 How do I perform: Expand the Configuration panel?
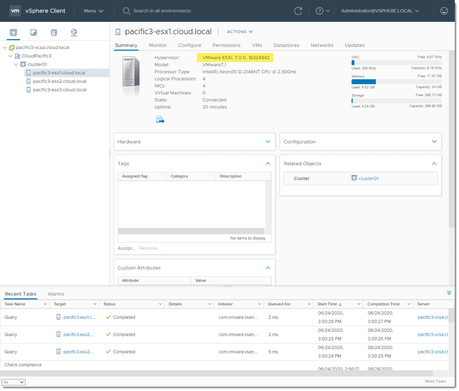(434, 142)
